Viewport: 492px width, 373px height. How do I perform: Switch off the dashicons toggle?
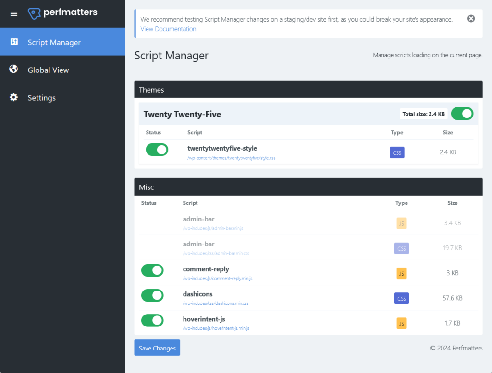(152, 295)
